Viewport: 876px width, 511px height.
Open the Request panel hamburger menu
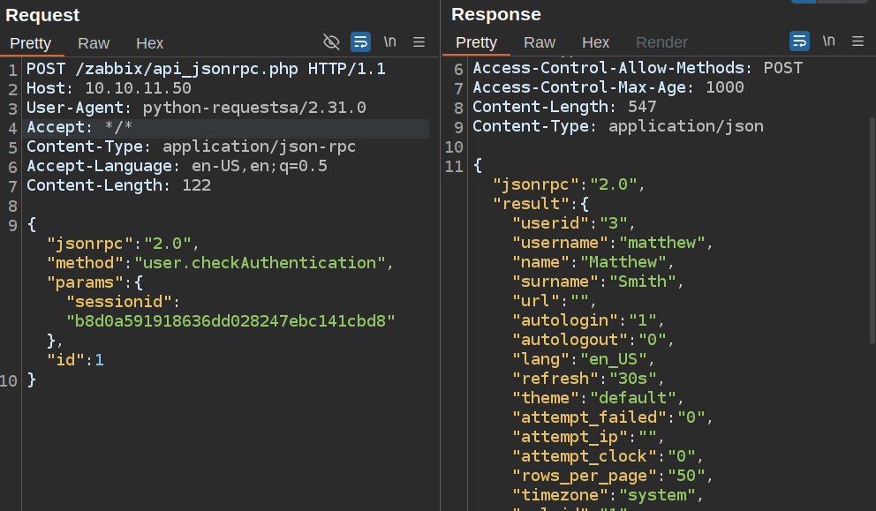coord(419,41)
